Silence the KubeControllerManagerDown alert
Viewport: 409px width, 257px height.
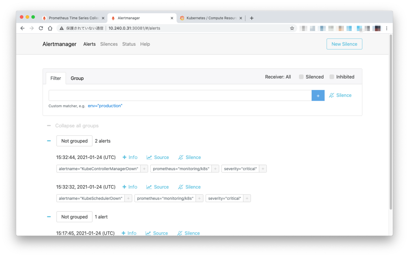pyautogui.click(x=190, y=157)
